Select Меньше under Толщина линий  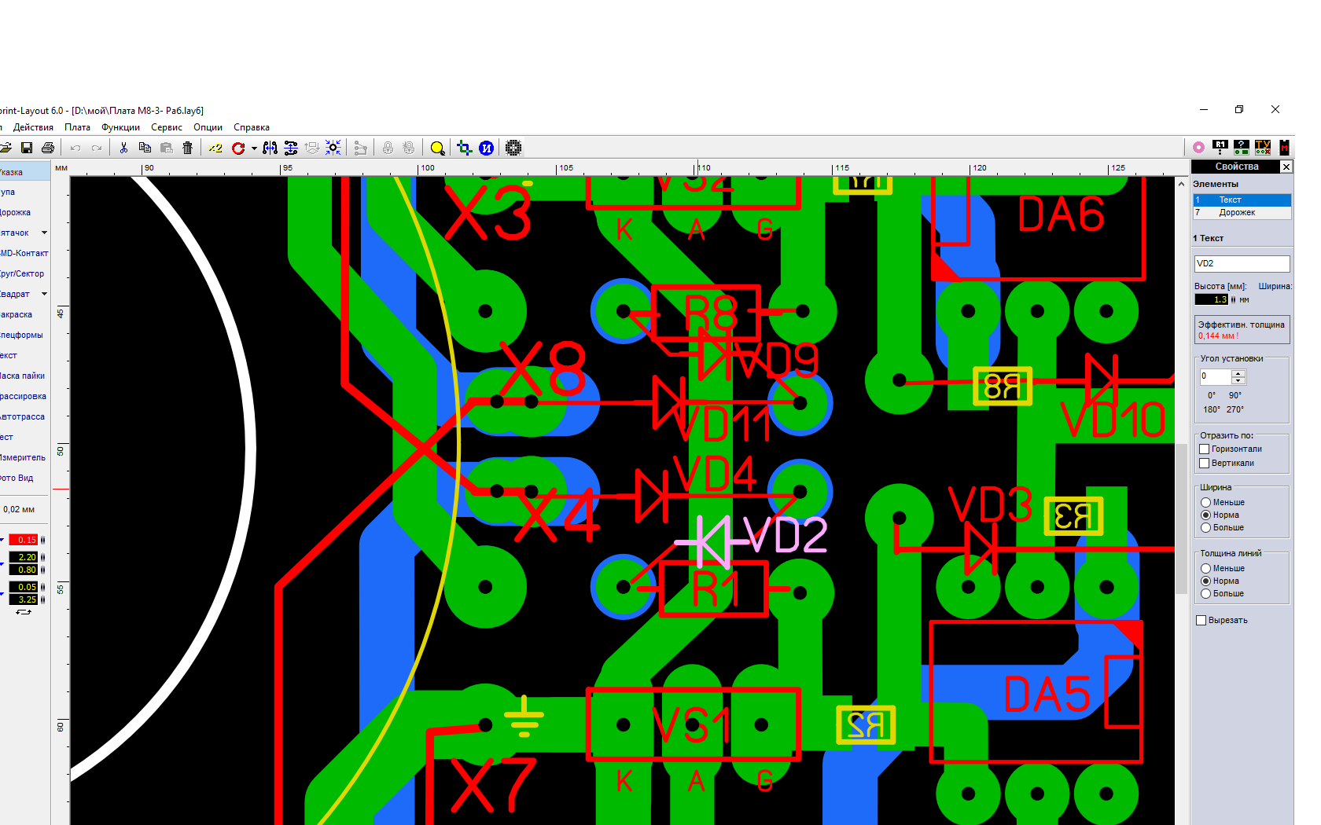point(1205,568)
